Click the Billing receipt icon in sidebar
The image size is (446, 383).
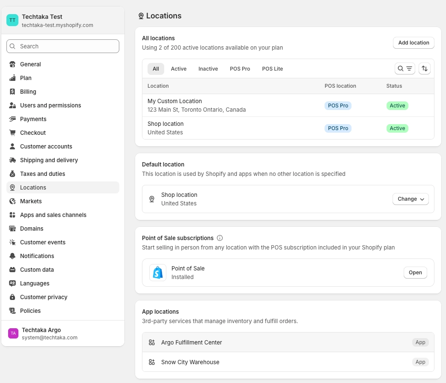click(x=12, y=92)
